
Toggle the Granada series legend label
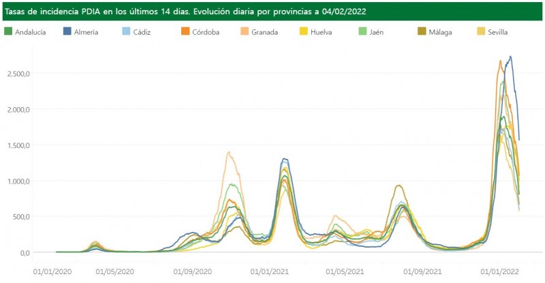pyautogui.click(x=264, y=32)
